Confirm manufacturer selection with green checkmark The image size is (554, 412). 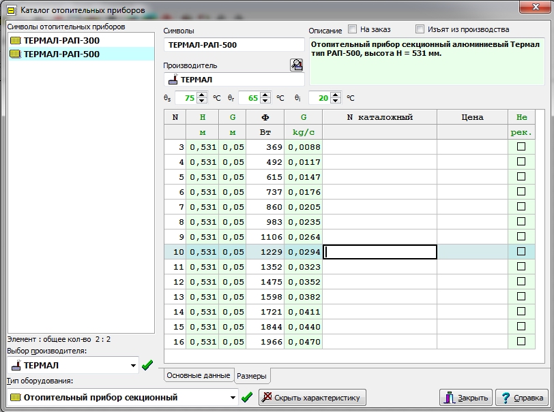[147, 365]
